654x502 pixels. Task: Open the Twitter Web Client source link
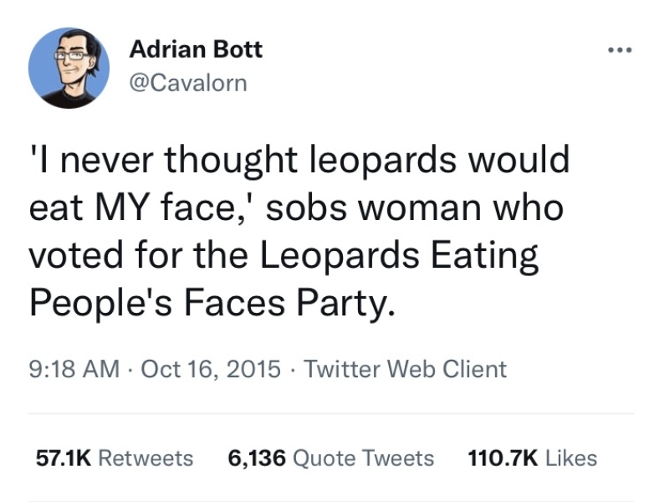tap(405, 369)
